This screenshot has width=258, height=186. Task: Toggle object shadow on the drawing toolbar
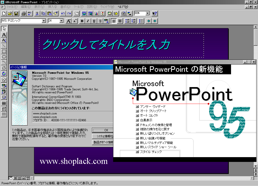click(4, 97)
